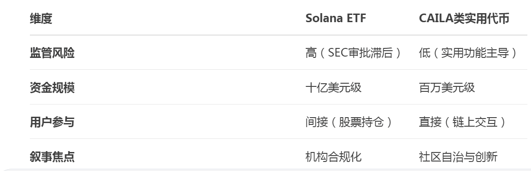
Task: Click the cell 高（SEC审批滞后）
Action: [x=354, y=53]
